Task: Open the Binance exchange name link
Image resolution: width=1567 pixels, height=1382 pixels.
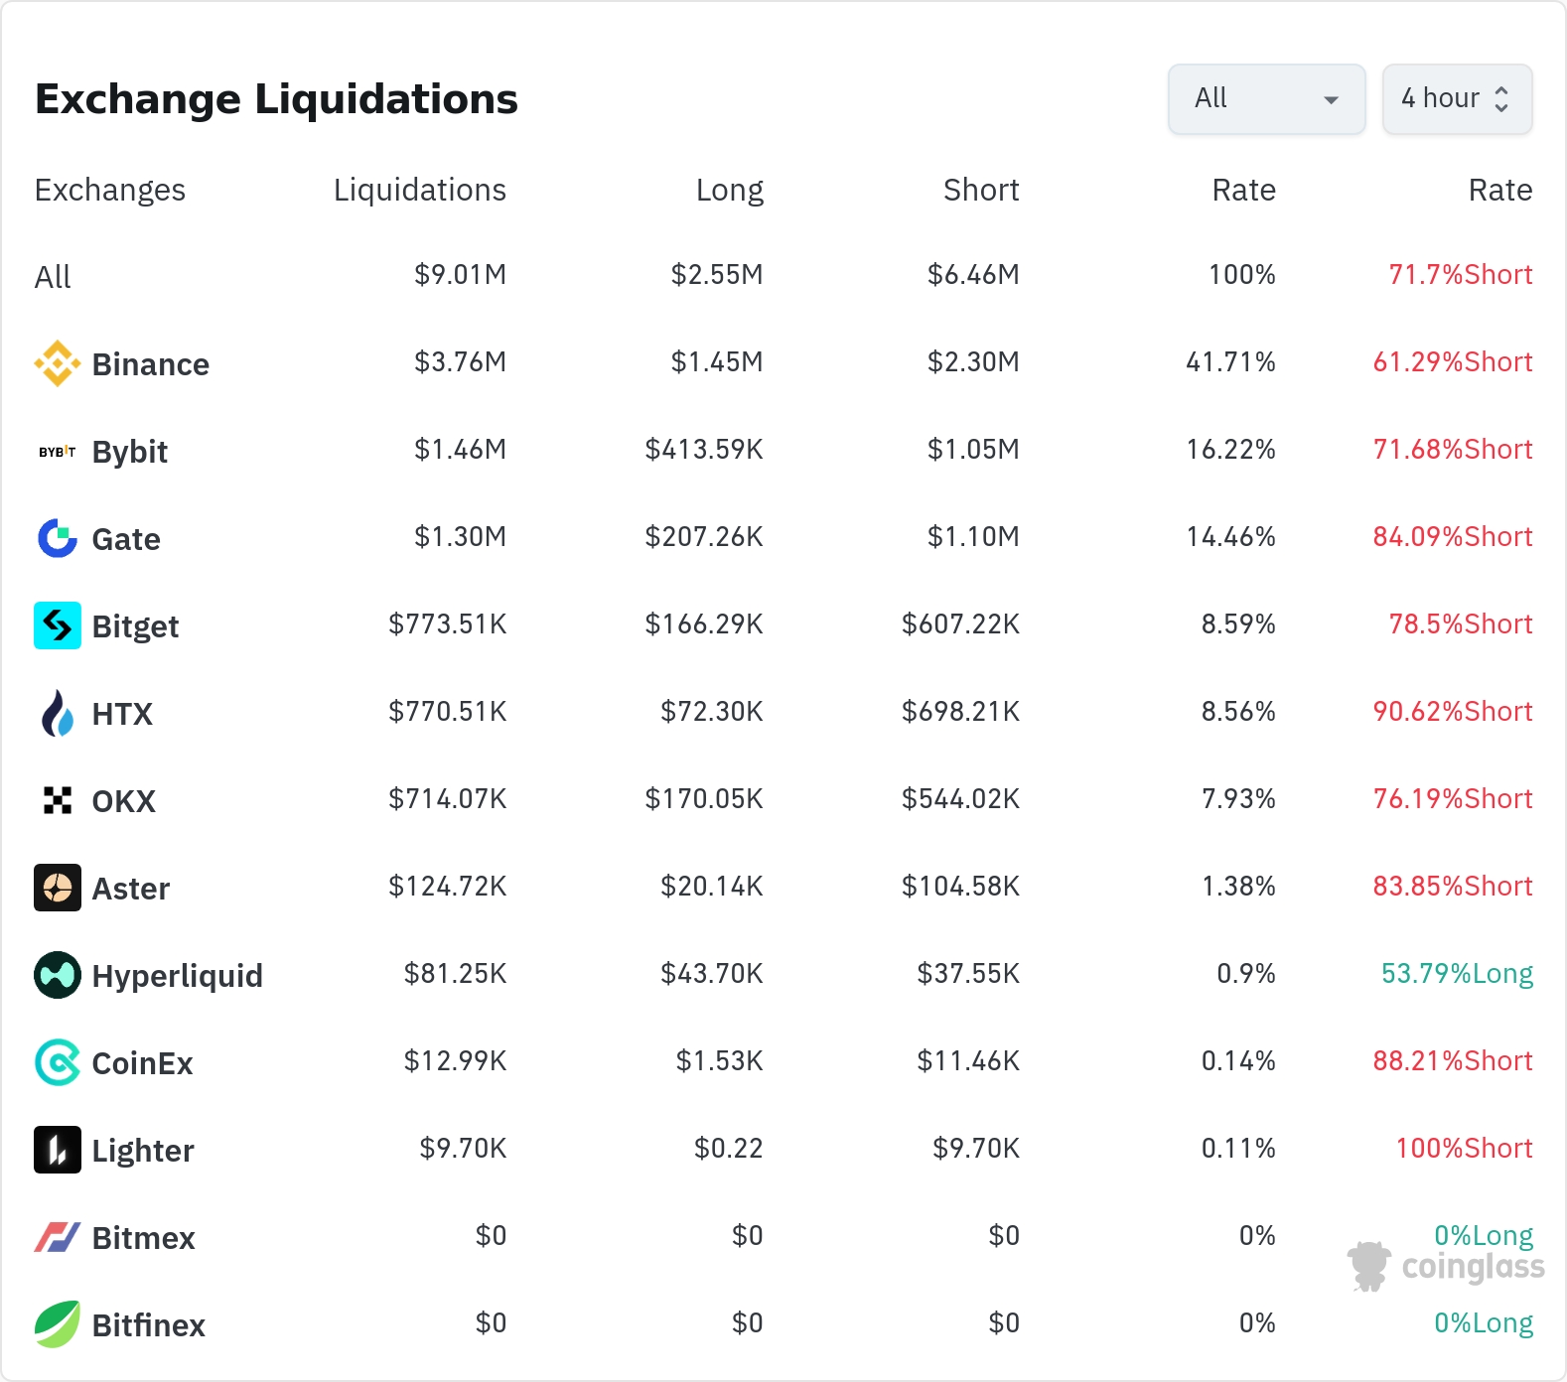Action: [150, 364]
